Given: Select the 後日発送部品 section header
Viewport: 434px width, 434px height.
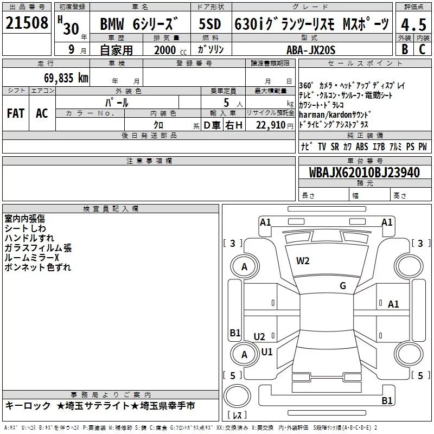Looking at the screenshot, I should (149, 135).
